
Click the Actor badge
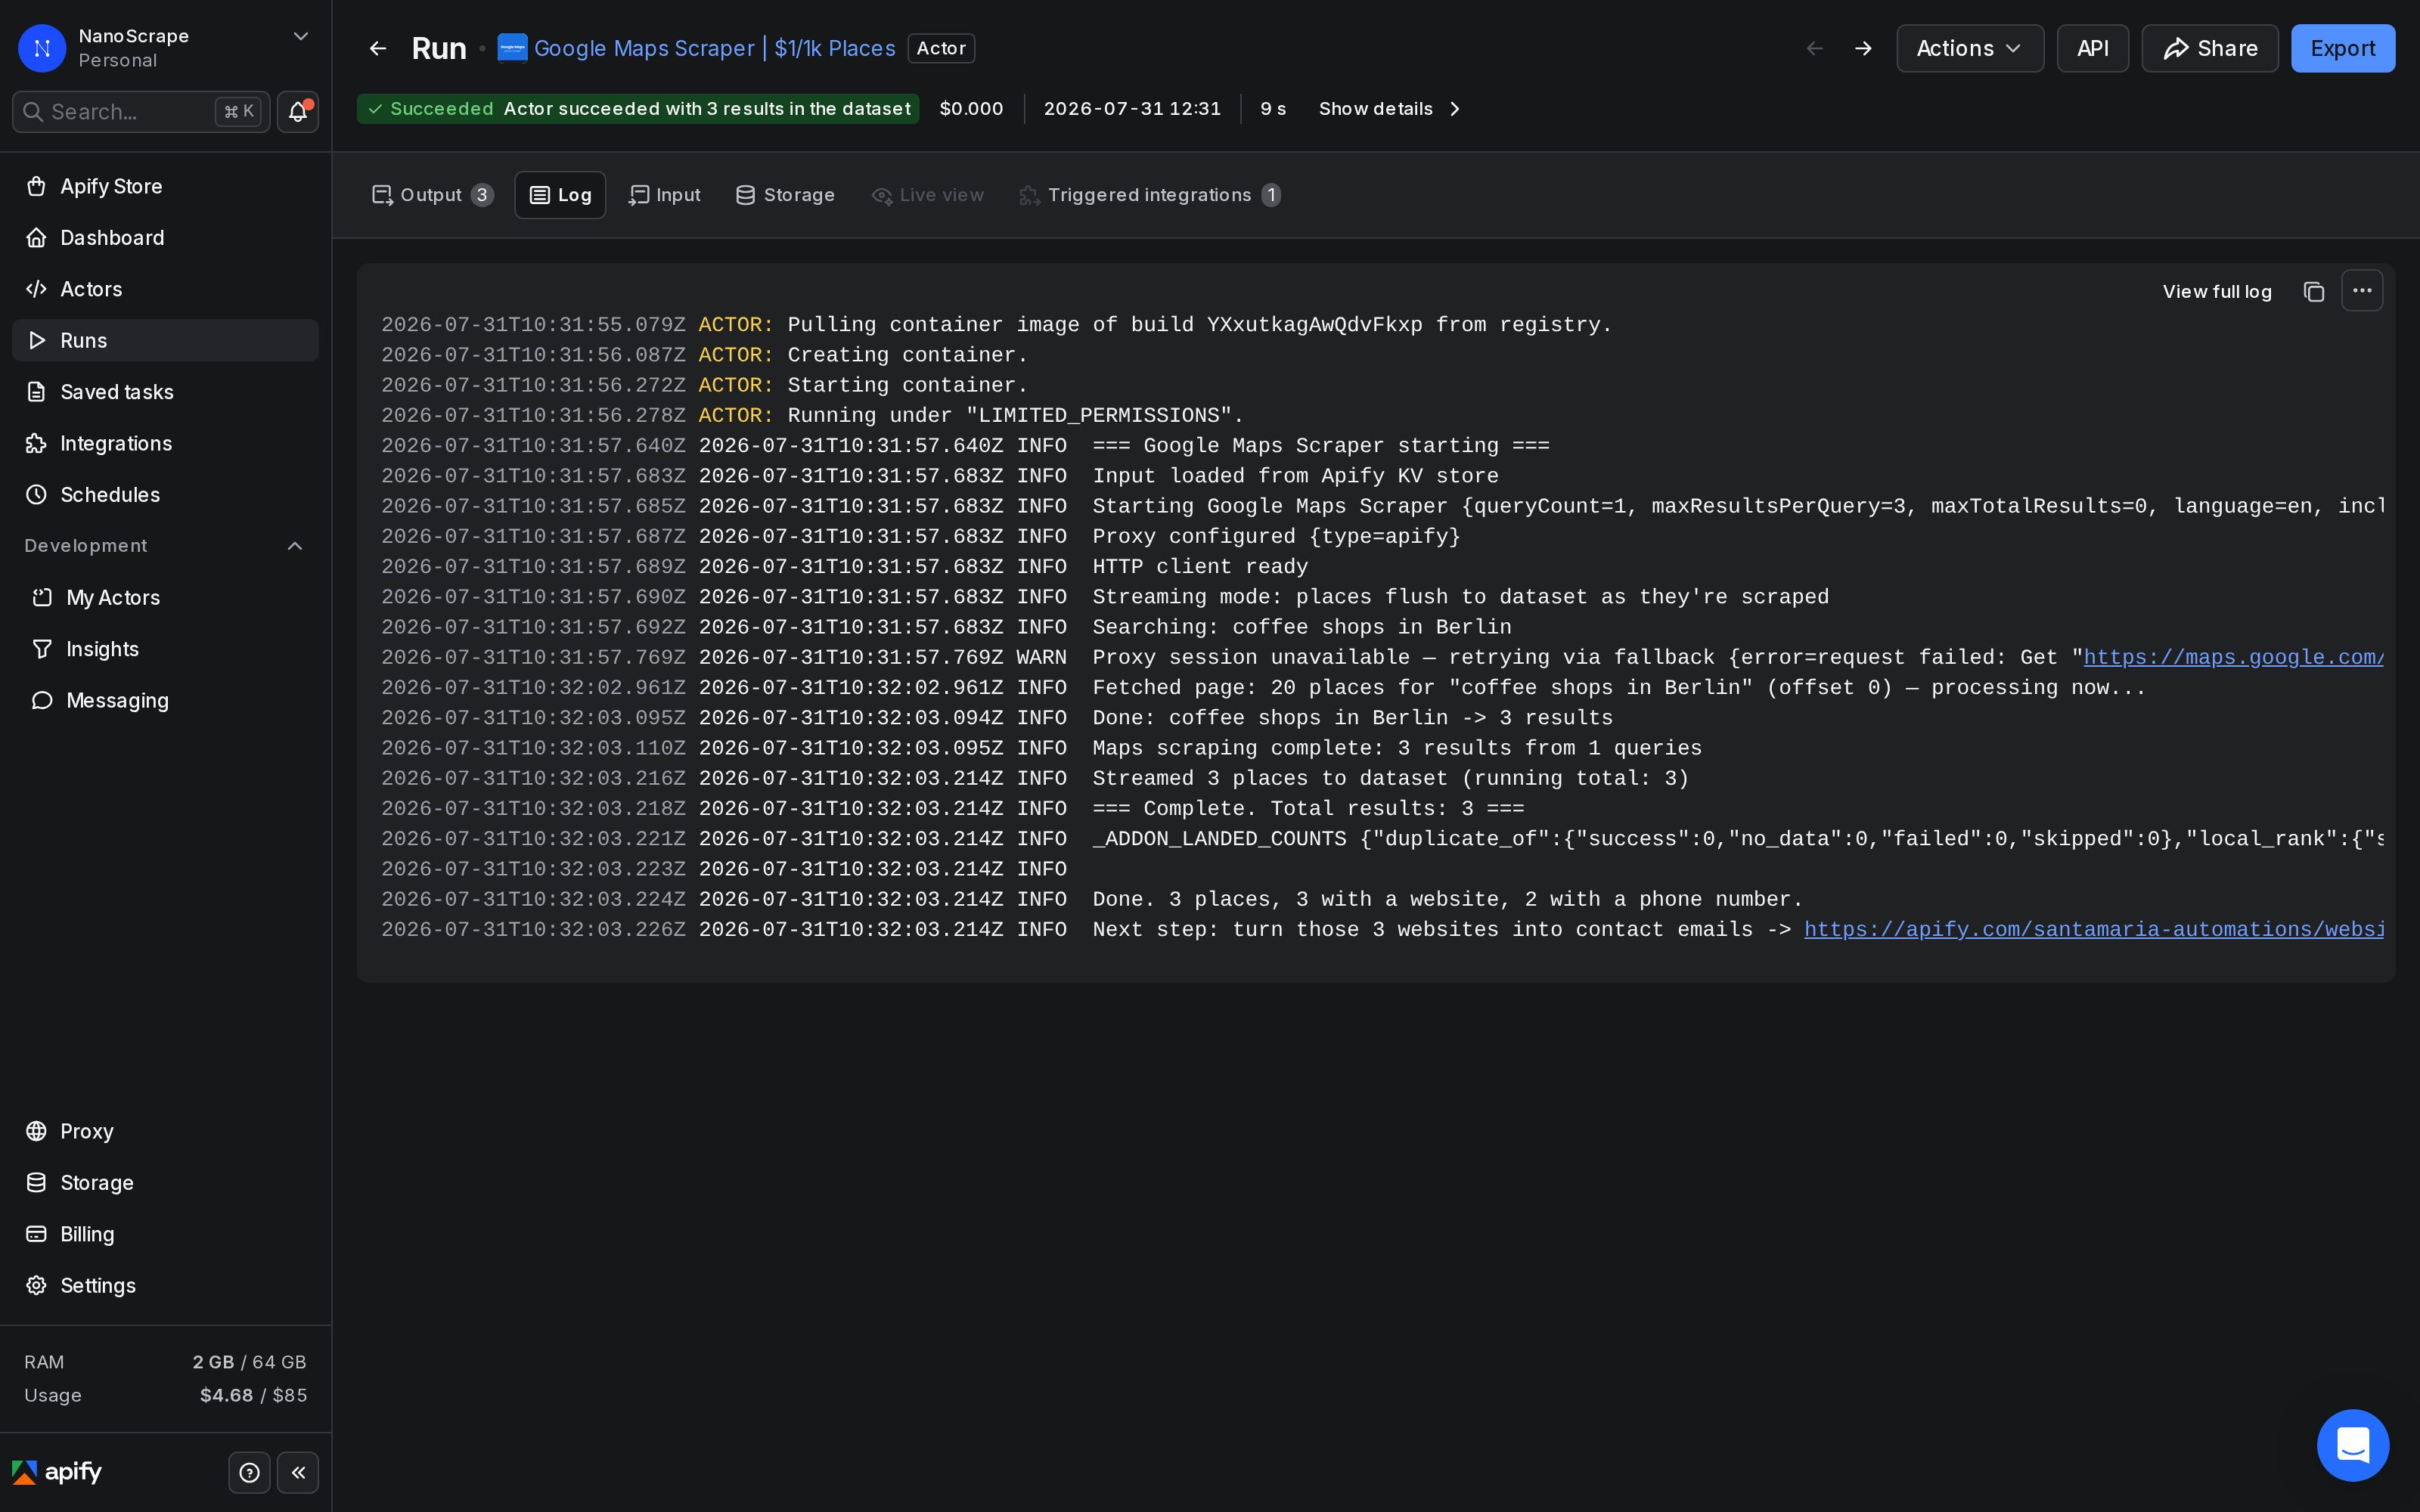click(941, 48)
